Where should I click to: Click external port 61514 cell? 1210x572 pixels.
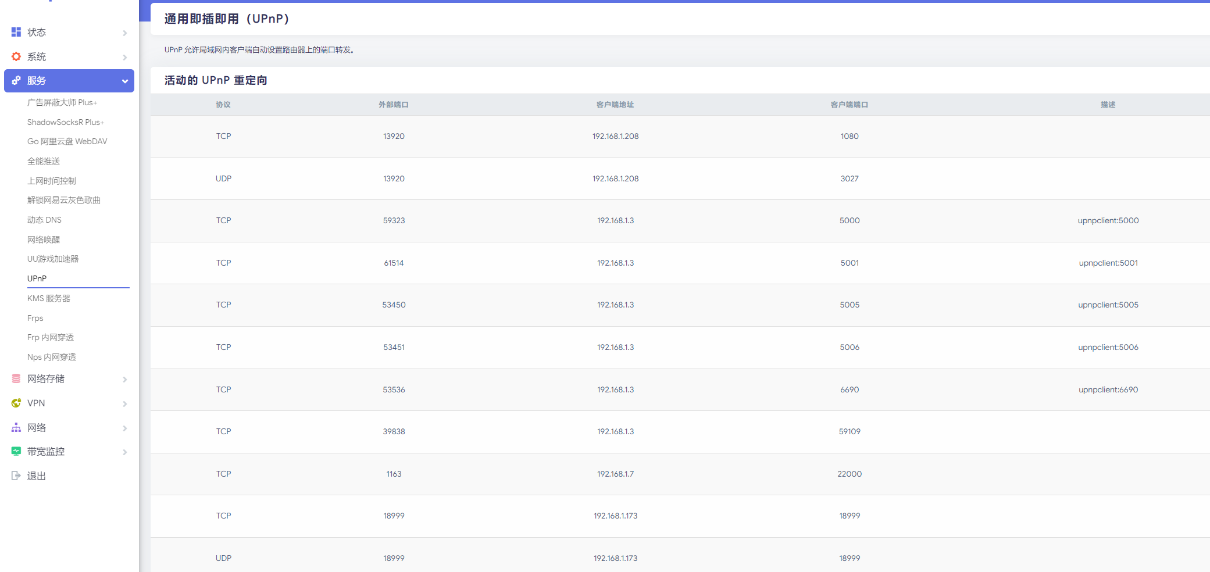[394, 263]
